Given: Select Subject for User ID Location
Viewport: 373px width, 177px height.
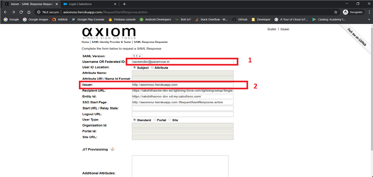Looking at the screenshot, I should [134, 68].
